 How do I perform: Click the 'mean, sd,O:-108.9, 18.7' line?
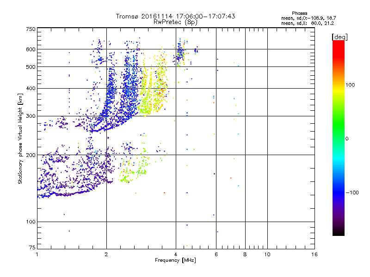pyautogui.click(x=308, y=18)
